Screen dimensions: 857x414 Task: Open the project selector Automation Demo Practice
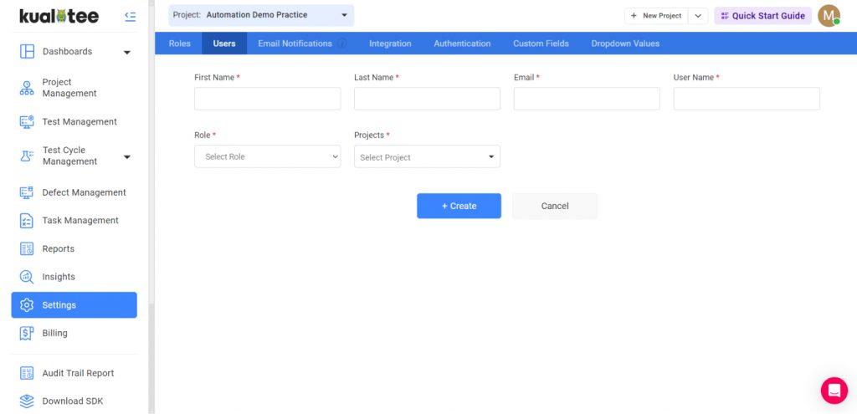261,15
